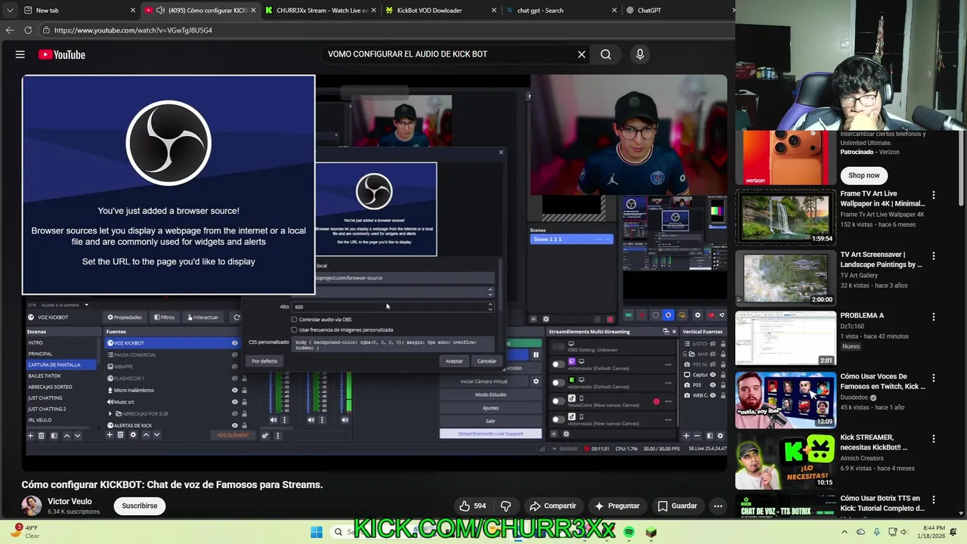Reload the current YouTube page

click(28, 30)
